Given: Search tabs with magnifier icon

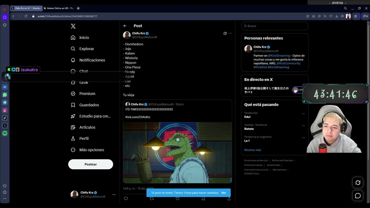Looking at the screenshot, I should pos(345,8).
